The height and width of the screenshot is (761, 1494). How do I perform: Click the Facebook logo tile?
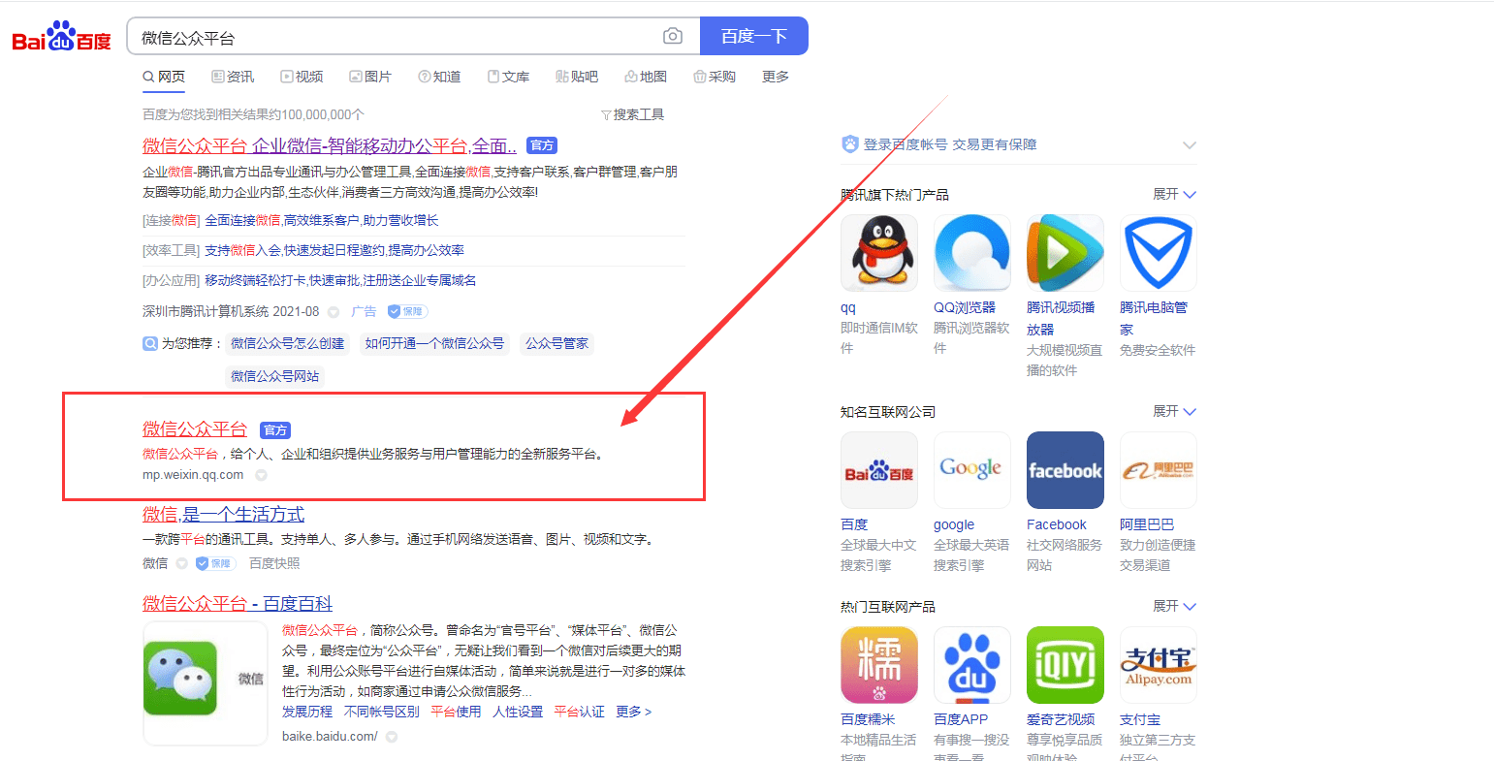[1065, 470]
